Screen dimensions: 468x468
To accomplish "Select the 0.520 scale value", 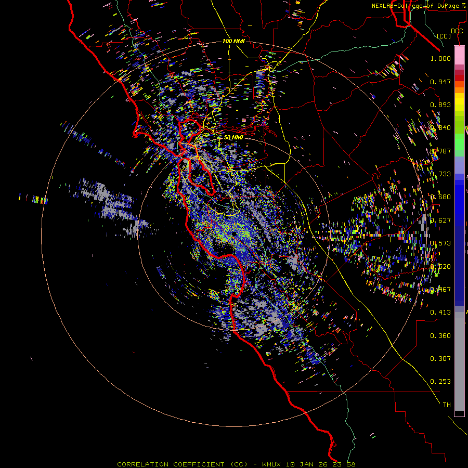I will [x=440, y=267].
